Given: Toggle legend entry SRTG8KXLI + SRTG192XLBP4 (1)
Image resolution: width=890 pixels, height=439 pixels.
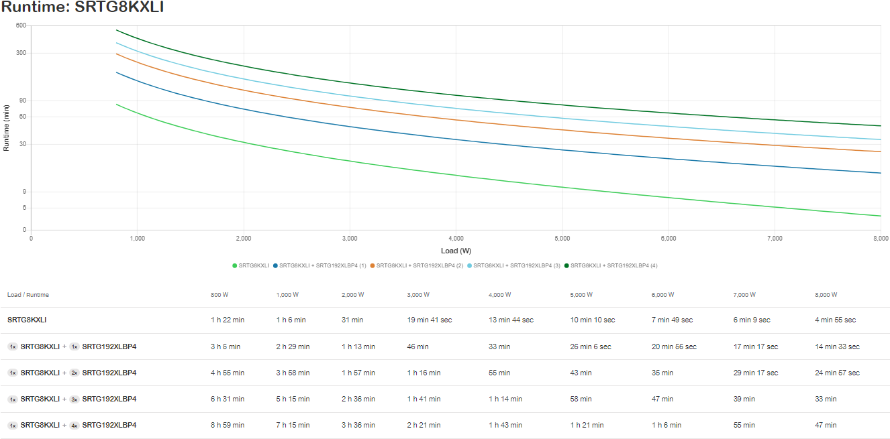Looking at the screenshot, I should 322,265.
